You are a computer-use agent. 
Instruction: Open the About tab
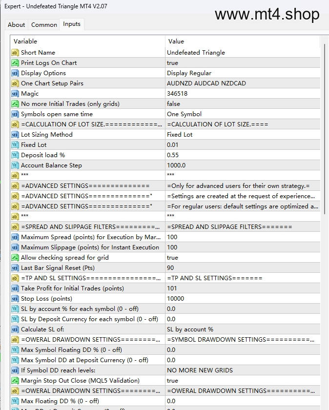point(16,24)
